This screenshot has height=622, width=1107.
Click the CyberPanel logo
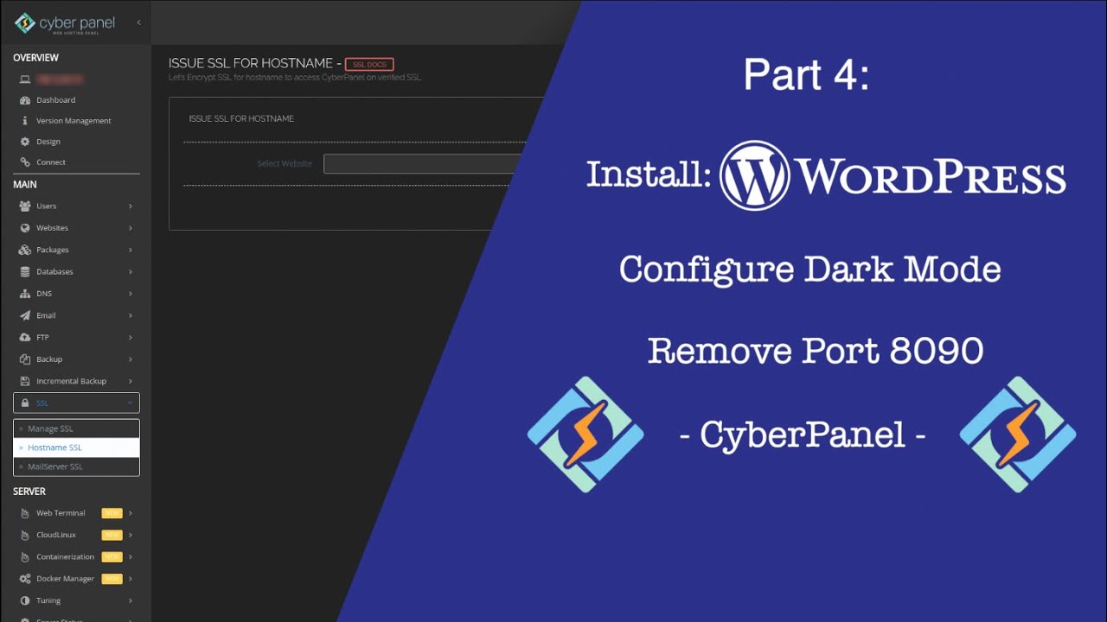click(66, 23)
